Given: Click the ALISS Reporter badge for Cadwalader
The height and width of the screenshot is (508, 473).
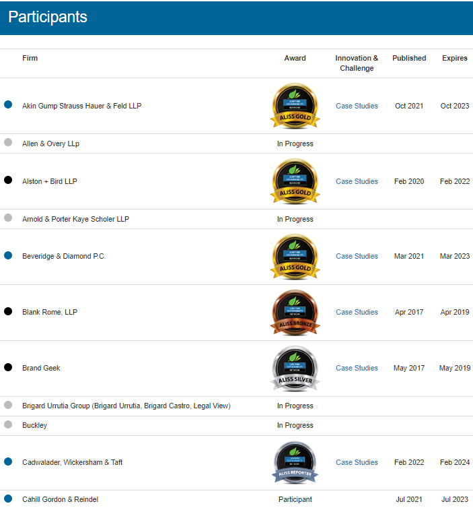Looking at the screenshot, I should click(x=295, y=462).
